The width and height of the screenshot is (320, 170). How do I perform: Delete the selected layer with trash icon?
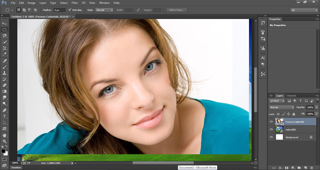pyautogui.click(x=312, y=168)
